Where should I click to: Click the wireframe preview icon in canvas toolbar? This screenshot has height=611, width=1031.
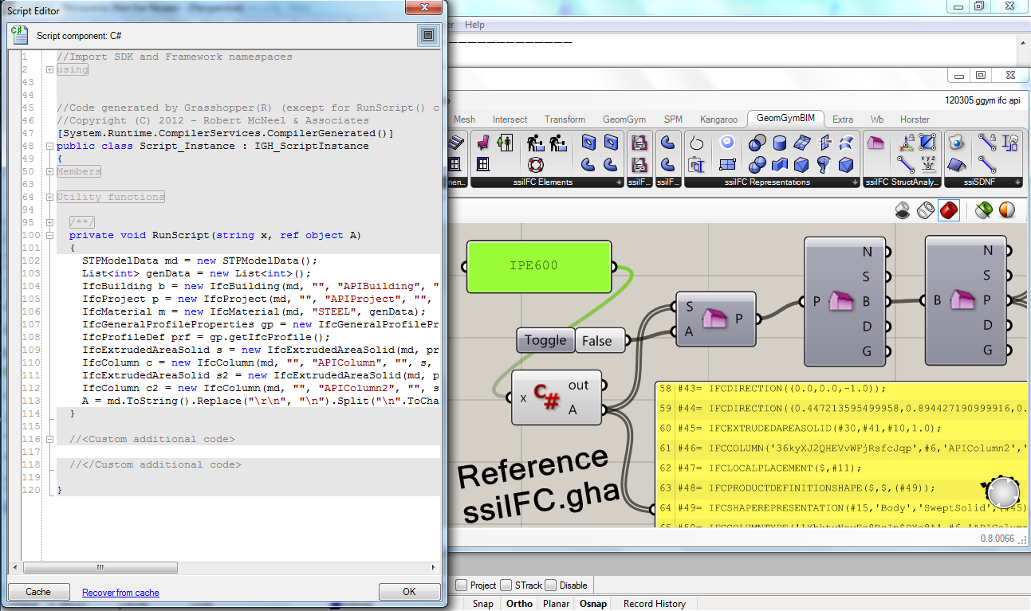pyautogui.click(x=925, y=210)
